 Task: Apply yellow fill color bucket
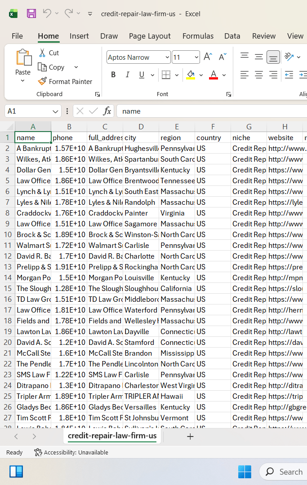tap(191, 75)
